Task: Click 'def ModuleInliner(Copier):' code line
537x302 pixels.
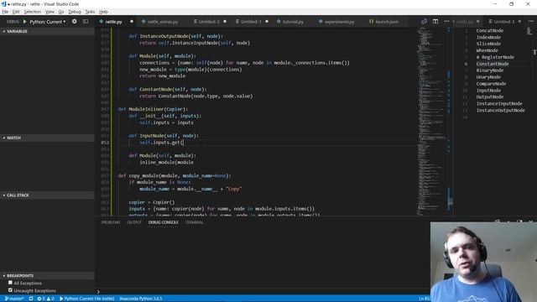Action: tap(153, 109)
